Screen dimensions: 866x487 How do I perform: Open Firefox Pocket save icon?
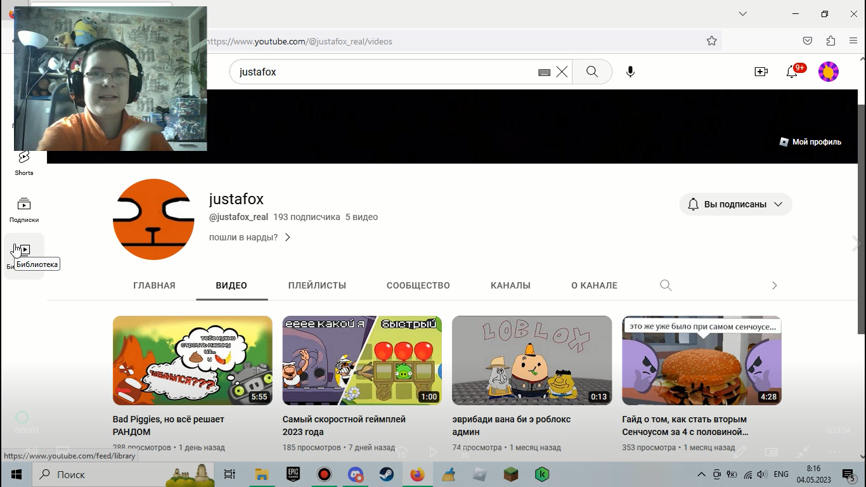click(808, 41)
